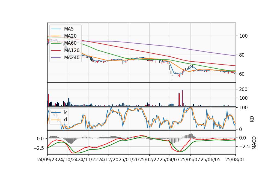The height and width of the screenshot is (188, 262).
Task: Click the k legend entry in KD panel
Action: [x=65, y=113]
